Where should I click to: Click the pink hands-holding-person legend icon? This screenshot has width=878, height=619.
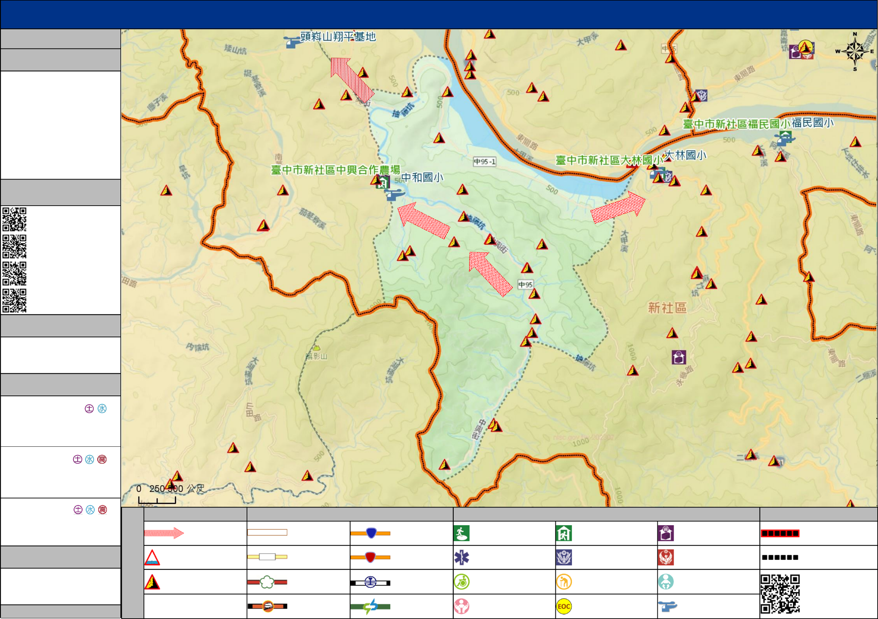click(x=462, y=607)
